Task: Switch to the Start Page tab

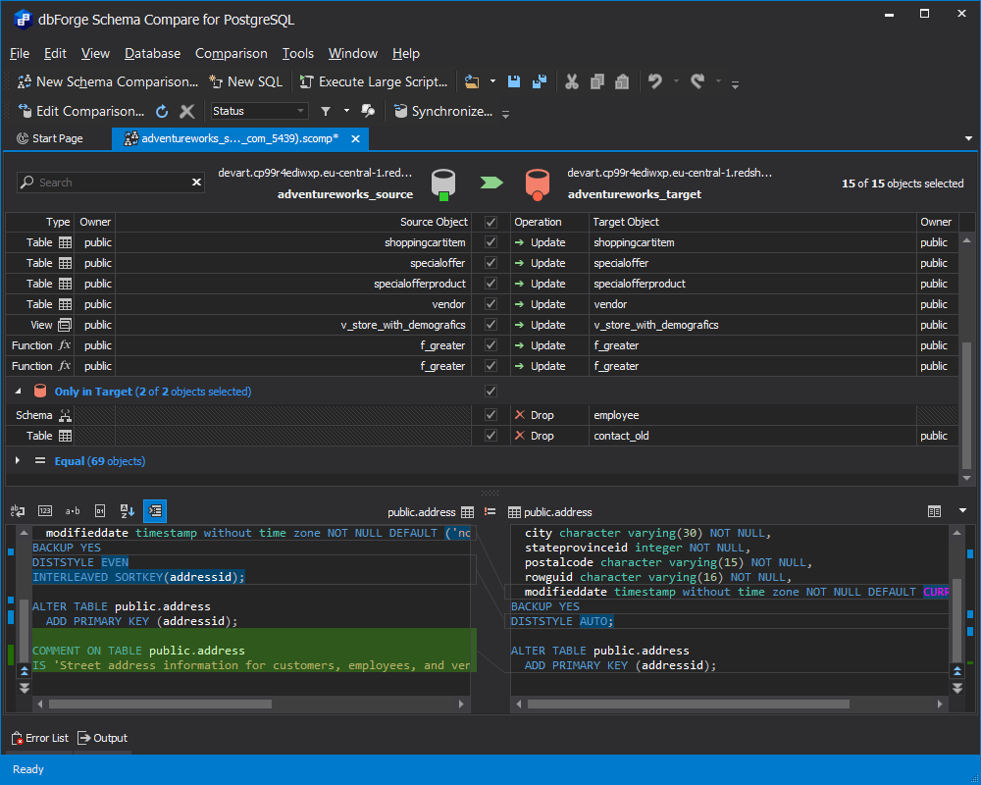Action: [x=49, y=138]
